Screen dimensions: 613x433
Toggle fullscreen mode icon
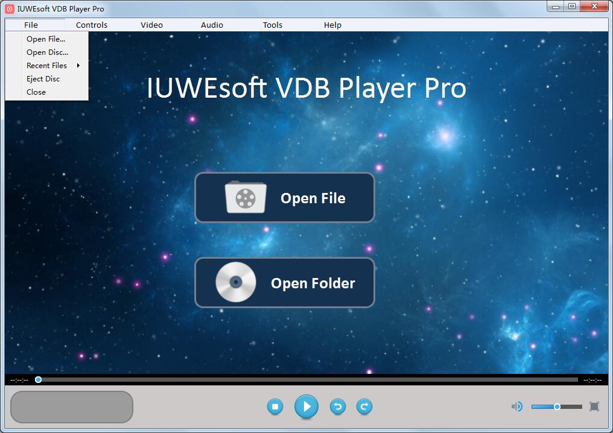594,407
